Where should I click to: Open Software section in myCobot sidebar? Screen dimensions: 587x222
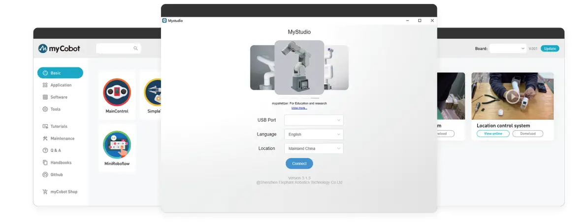[55, 97]
